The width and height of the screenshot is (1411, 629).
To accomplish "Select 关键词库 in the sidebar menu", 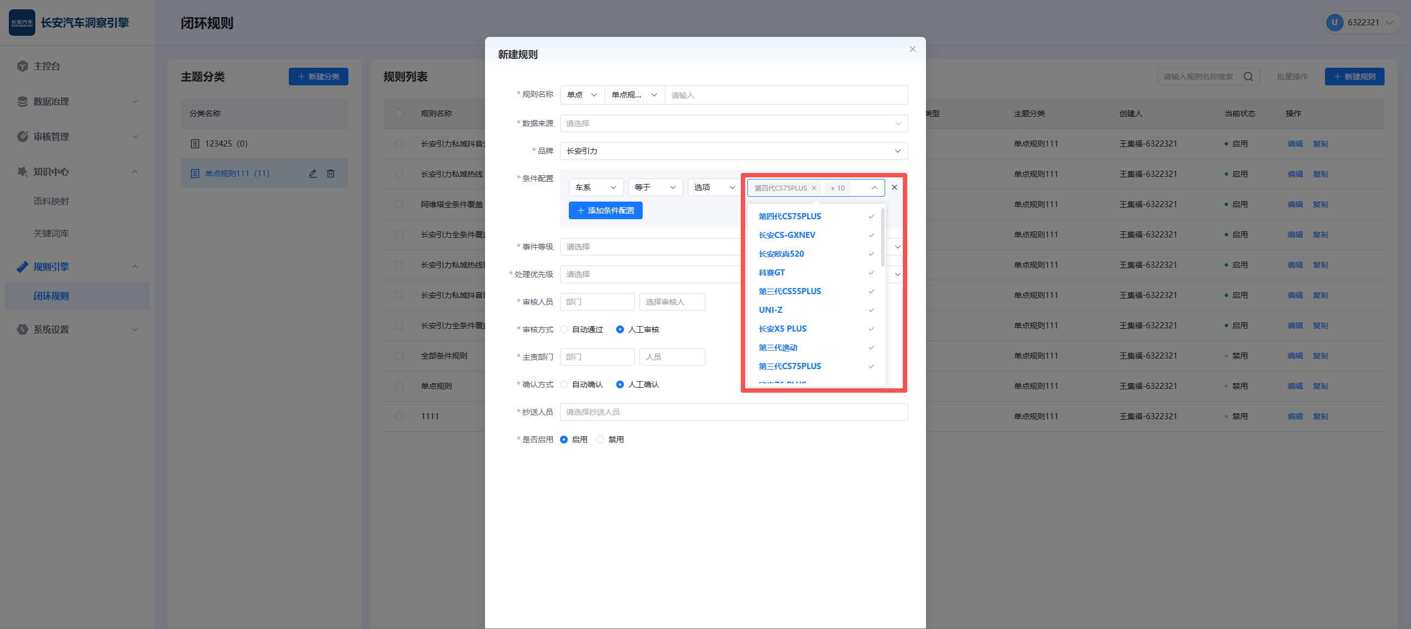I will pyautogui.click(x=51, y=234).
